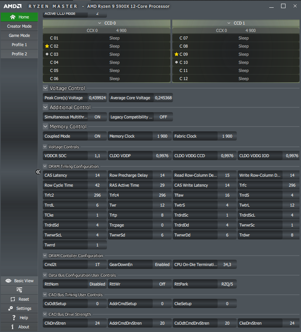Open Help from sidebar
The image size is (301, 332).
(19, 318)
